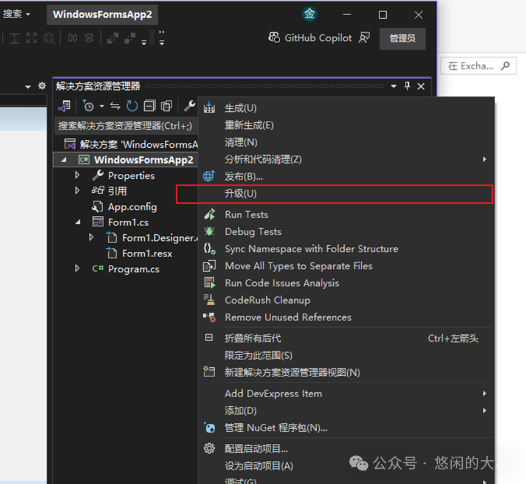Screen dimensions: 526x484
Task: Choose 重新生成(E) in the context menu
Action: [x=249, y=125]
